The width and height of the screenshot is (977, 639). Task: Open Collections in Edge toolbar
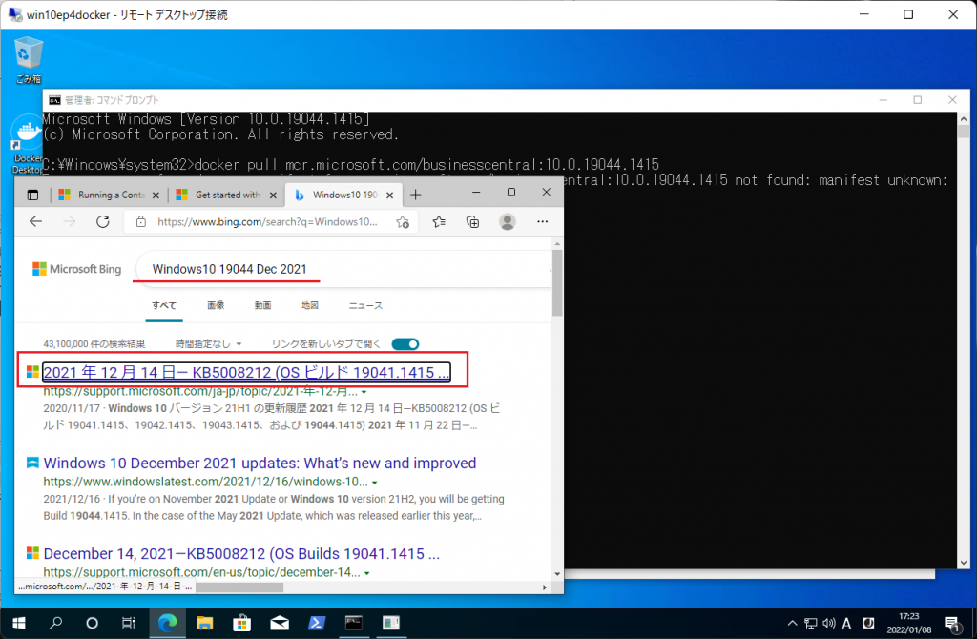pyautogui.click(x=473, y=221)
